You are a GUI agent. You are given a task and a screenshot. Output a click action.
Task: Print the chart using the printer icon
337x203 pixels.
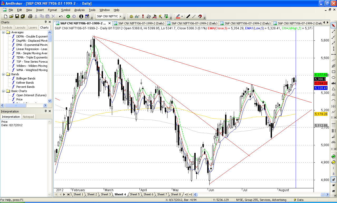30,16
